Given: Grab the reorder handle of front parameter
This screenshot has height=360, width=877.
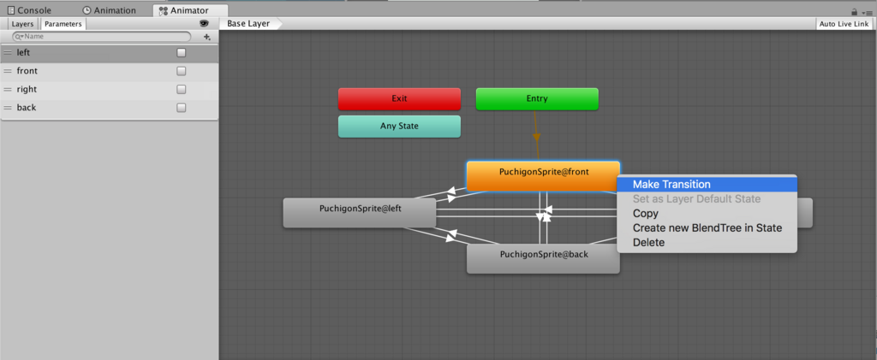Looking at the screenshot, I should point(8,72).
